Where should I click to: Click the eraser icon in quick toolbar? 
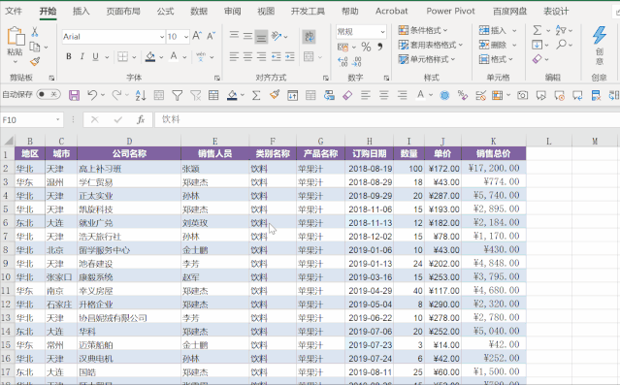(347, 95)
